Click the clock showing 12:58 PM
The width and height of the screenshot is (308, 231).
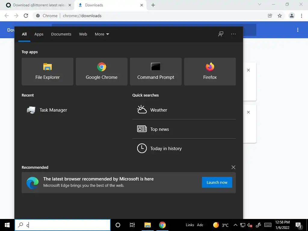tap(282, 225)
